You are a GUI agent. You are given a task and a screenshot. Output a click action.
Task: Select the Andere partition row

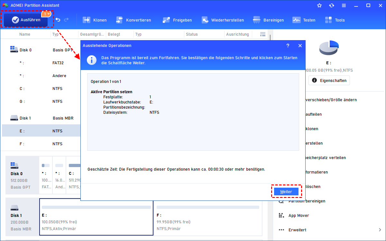coord(41,76)
